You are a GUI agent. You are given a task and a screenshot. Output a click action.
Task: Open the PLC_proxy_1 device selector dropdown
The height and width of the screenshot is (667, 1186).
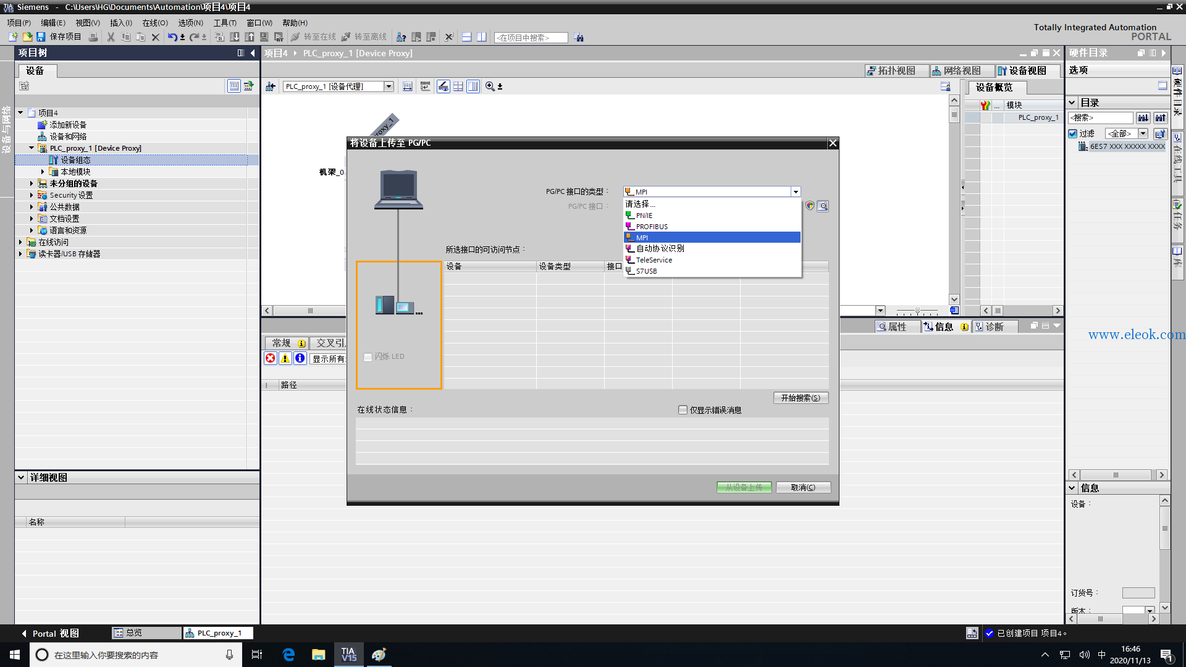(389, 86)
